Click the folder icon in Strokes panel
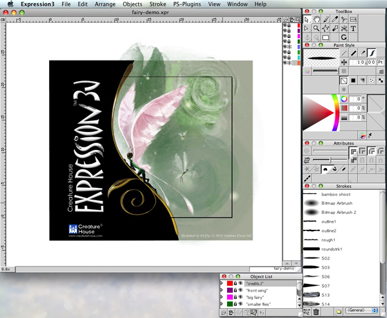Screen dimensions: 387x318 [339, 312]
